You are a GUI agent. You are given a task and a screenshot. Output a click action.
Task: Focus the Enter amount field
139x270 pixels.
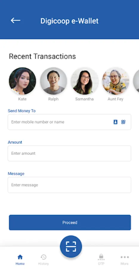[x=69, y=153]
